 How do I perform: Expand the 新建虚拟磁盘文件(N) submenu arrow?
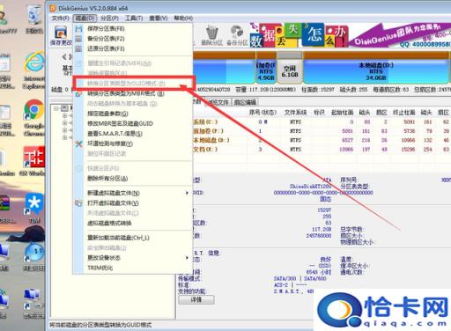(x=187, y=193)
